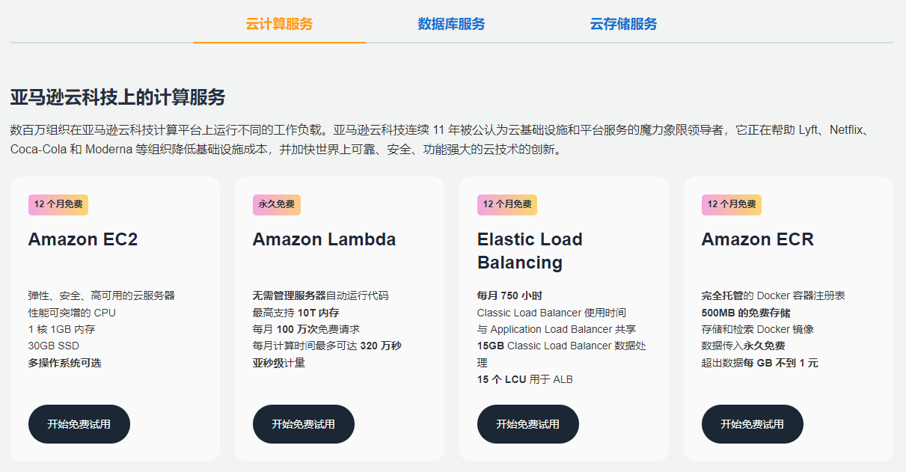Click 开始免费试用 under Amazon Lambda

303,423
